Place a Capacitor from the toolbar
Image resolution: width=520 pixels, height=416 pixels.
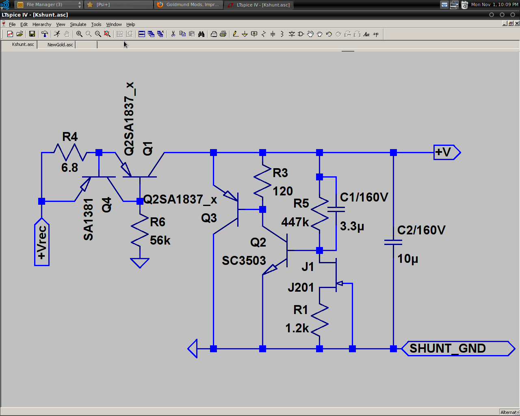(x=273, y=34)
